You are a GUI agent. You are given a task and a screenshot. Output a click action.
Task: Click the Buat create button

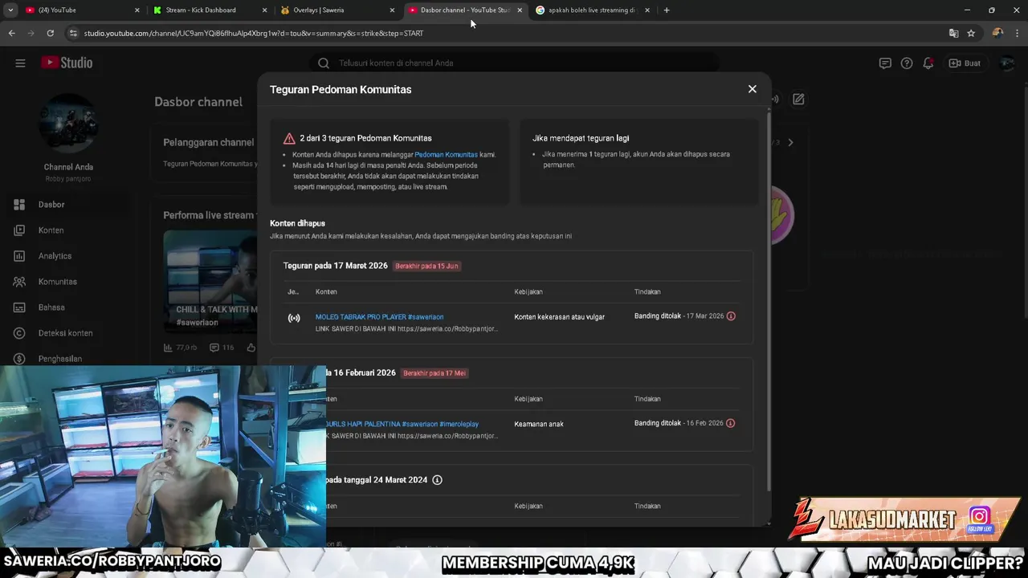pos(965,63)
